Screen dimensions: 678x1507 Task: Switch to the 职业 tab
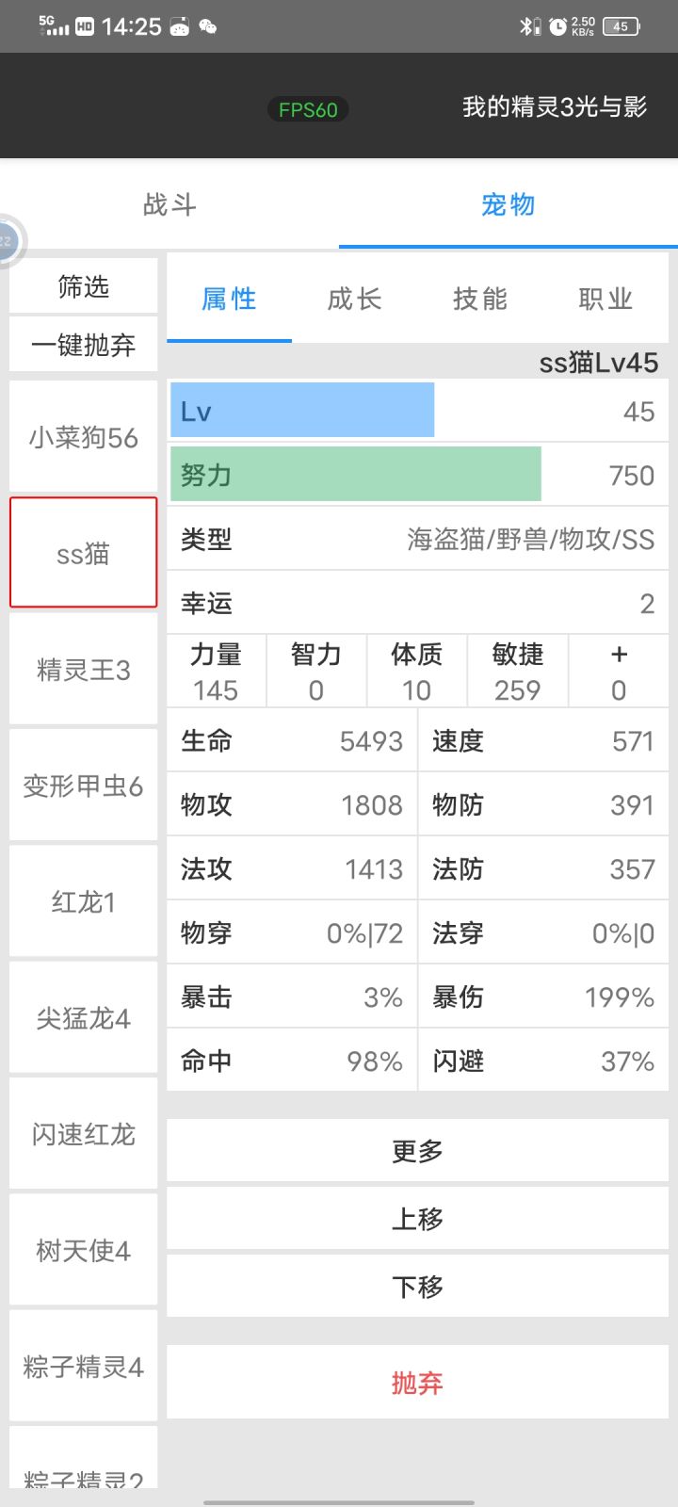coord(605,300)
